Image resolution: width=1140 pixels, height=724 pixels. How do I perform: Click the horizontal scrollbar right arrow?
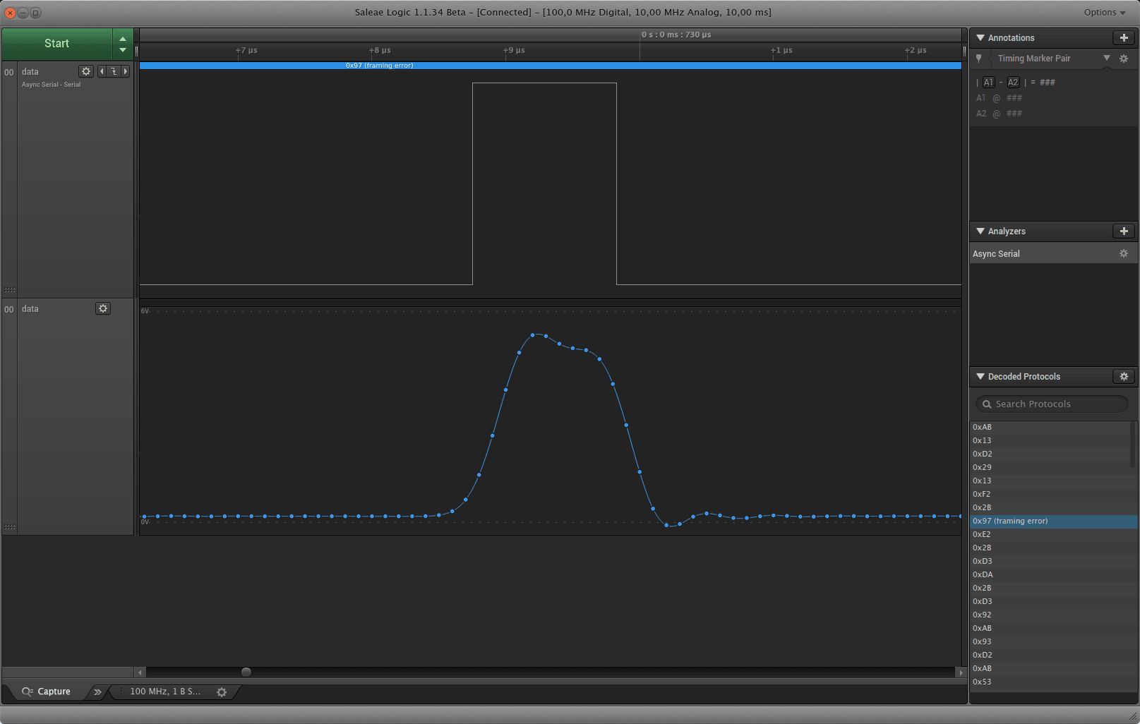pos(961,672)
